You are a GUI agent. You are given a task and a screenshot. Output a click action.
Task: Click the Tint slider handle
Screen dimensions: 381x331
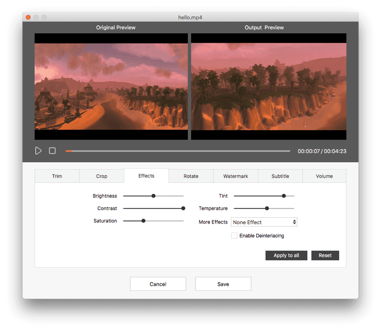pos(284,196)
